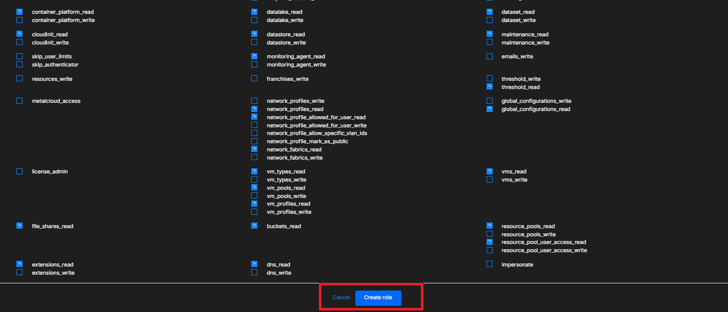Viewport: 728px width, 312px height.
Task: Enable the skip_user_limits checkbox
Action: point(19,56)
